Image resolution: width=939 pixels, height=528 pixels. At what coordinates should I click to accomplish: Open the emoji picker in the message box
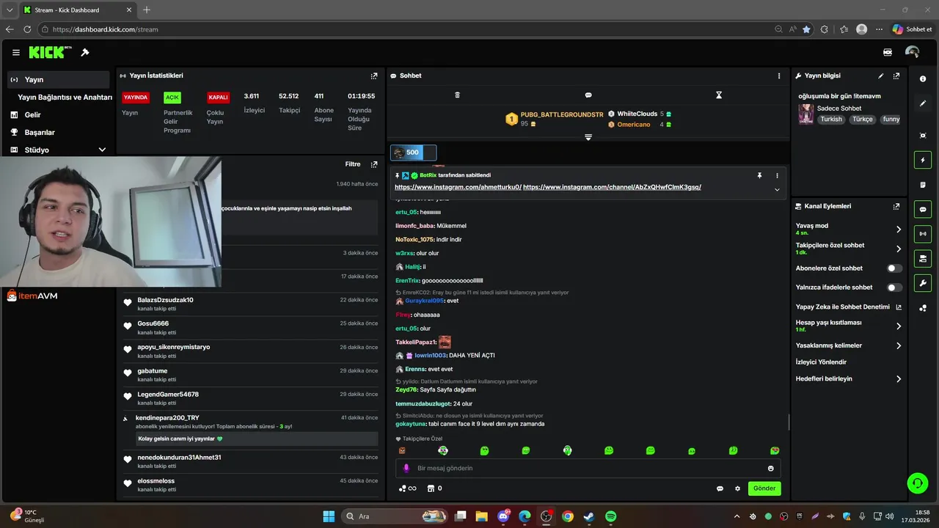click(x=771, y=469)
